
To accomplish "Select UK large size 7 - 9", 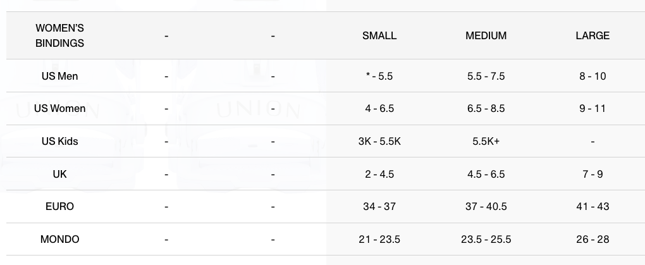I will click(x=593, y=174).
